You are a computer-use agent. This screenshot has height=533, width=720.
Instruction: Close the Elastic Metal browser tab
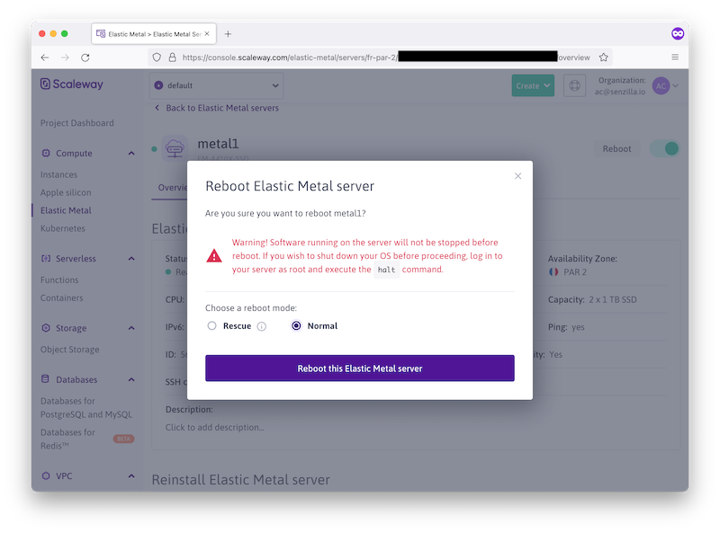tap(207, 34)
